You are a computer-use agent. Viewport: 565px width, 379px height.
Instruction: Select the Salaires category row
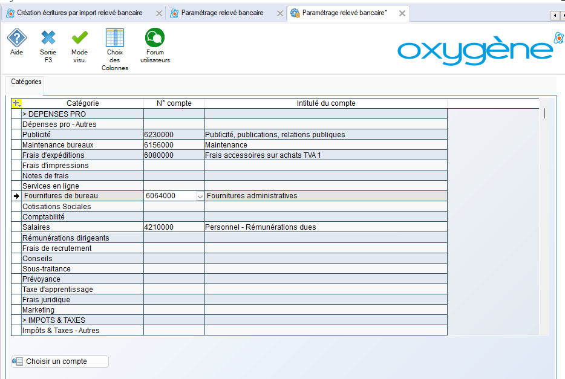[x=82, y=227]
